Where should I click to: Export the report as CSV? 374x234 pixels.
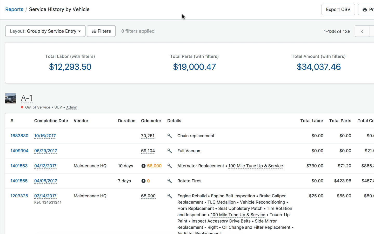(338, 10)
